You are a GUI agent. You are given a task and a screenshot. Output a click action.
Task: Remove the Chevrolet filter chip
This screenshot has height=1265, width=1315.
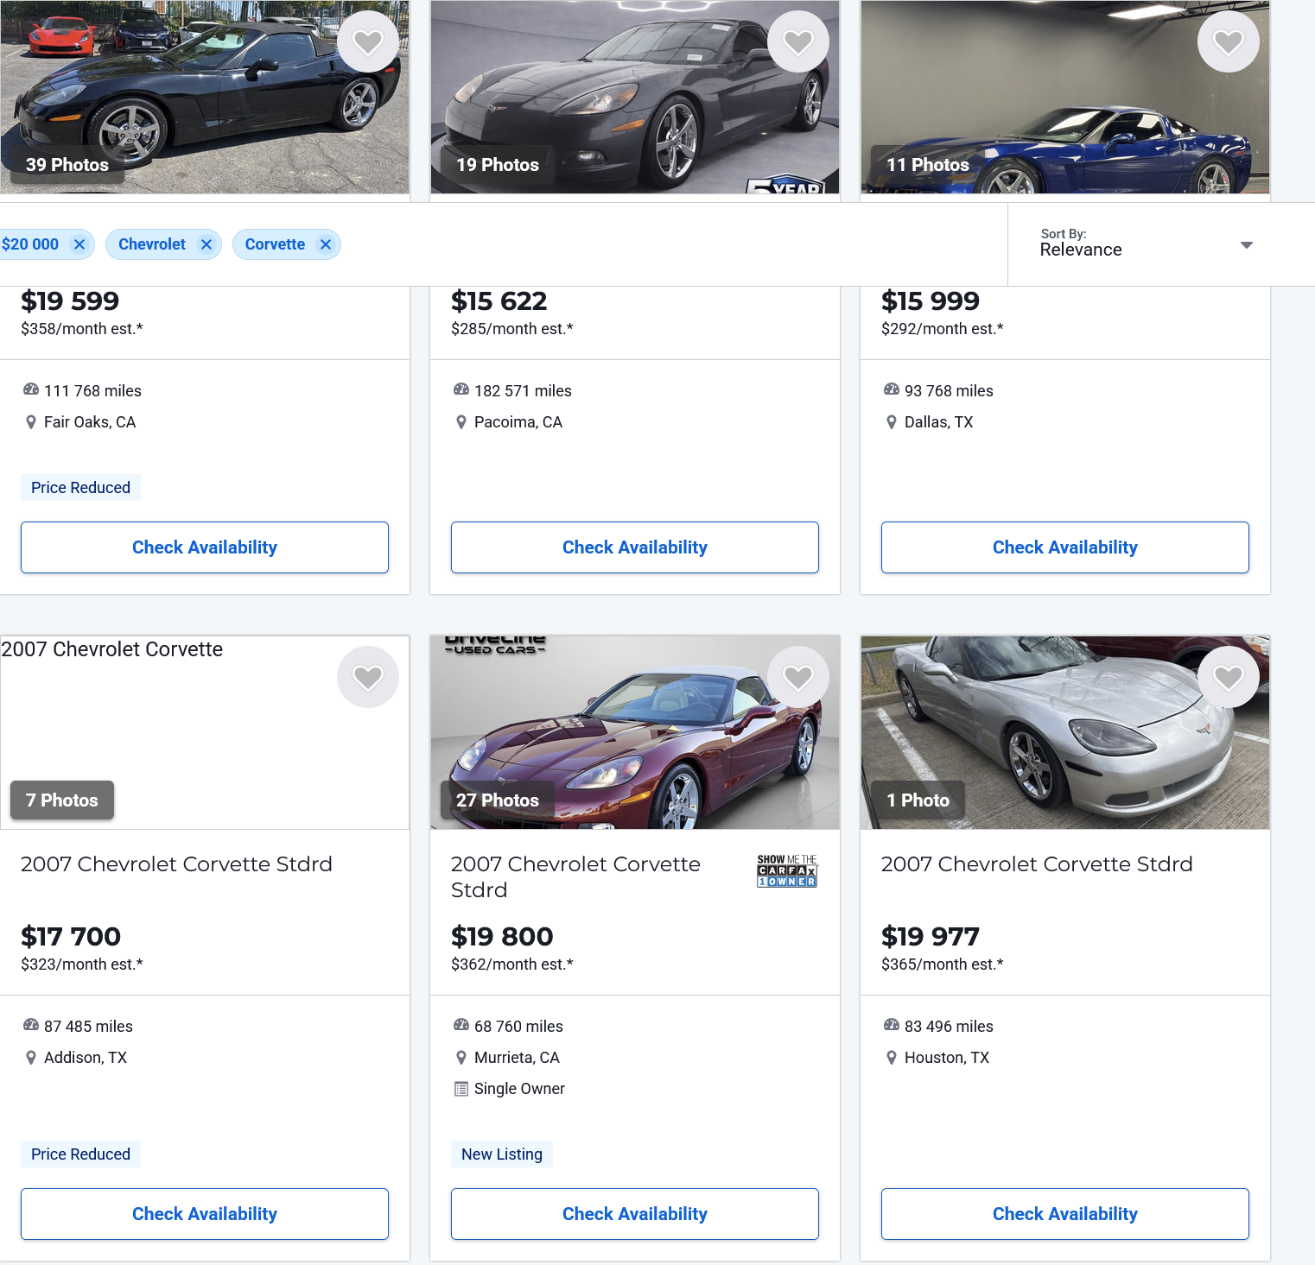[206, 244]
